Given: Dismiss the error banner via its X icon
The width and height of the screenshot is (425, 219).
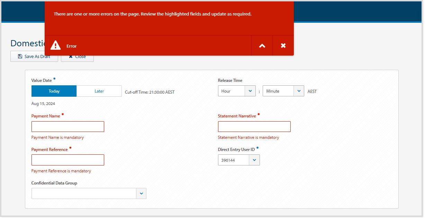Looking at the screenshot, I should [283, 45].
